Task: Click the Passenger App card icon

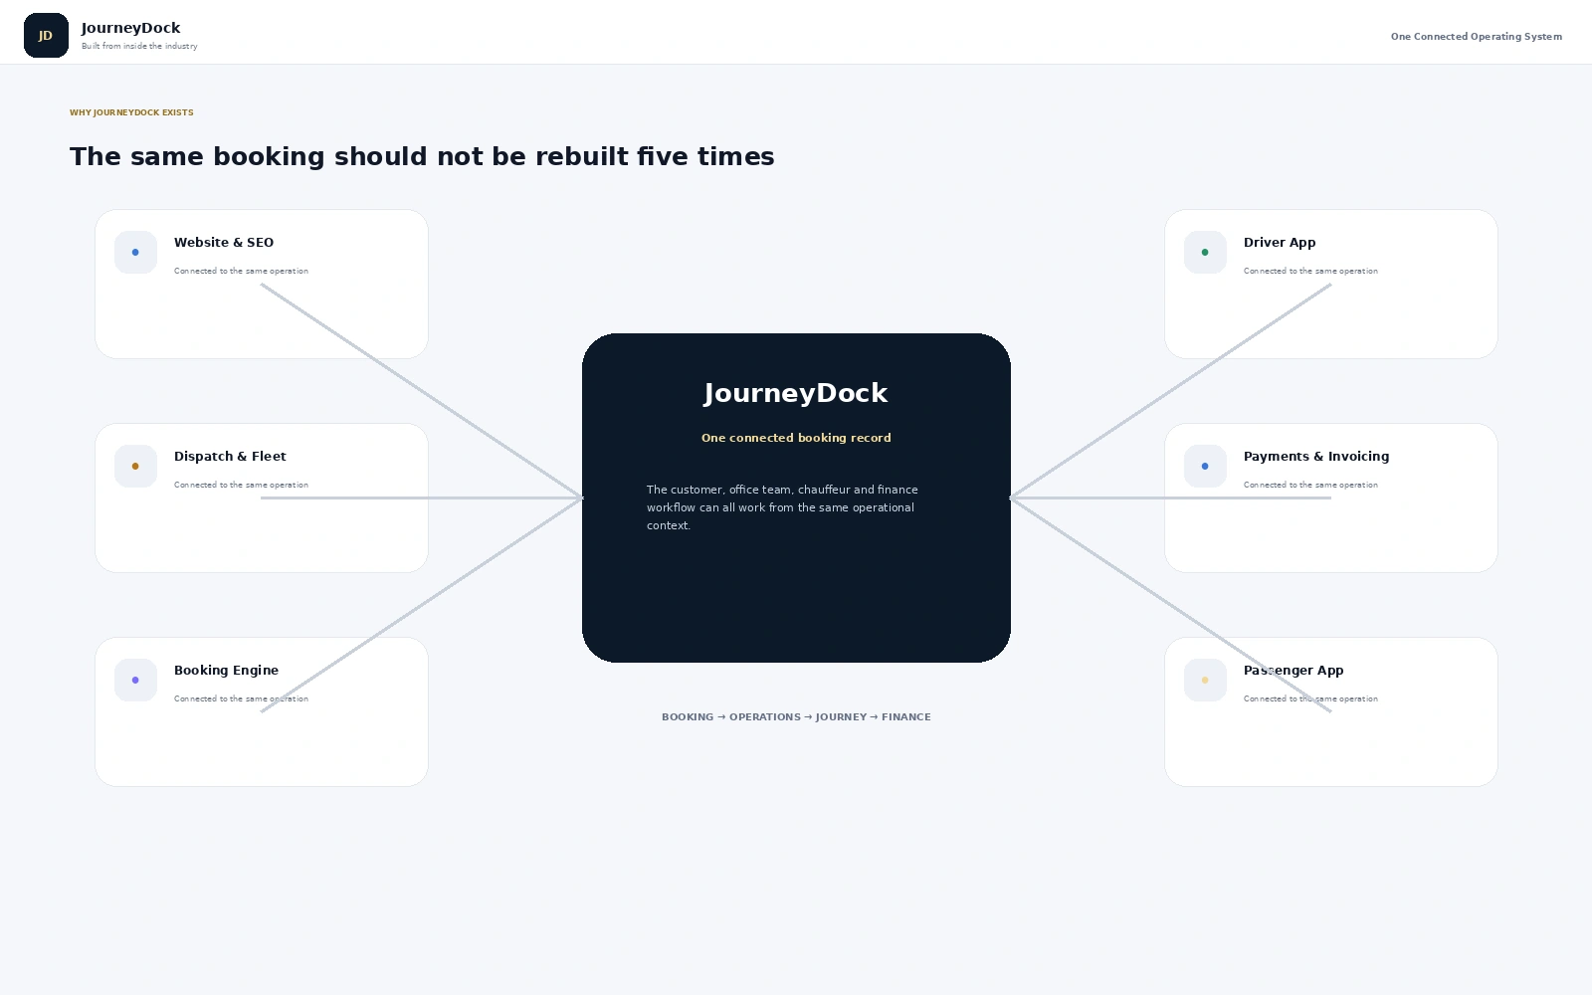Action: pyautogui.click(x=1205, y=681)
